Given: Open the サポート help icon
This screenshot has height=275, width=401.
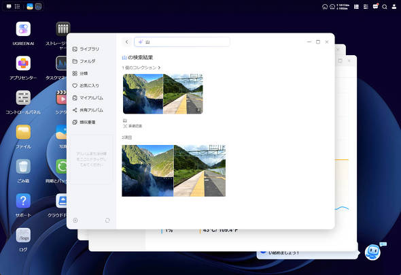Looking at the screenshot, I should point(23,201).
